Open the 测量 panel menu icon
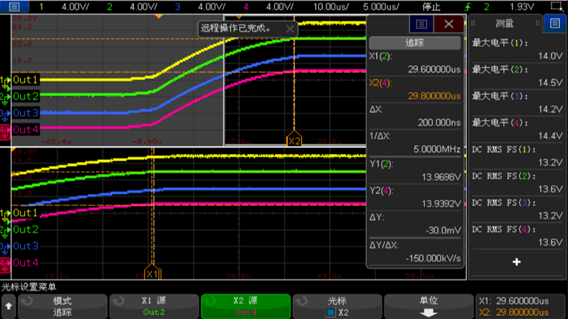Image resolution: width=568 pixels, height=319 pixels. (555, 24)
